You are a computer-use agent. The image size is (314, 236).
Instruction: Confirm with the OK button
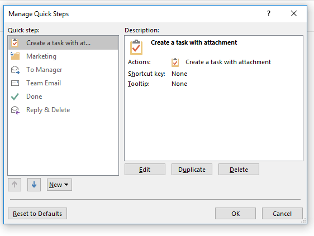coord(236,213)
